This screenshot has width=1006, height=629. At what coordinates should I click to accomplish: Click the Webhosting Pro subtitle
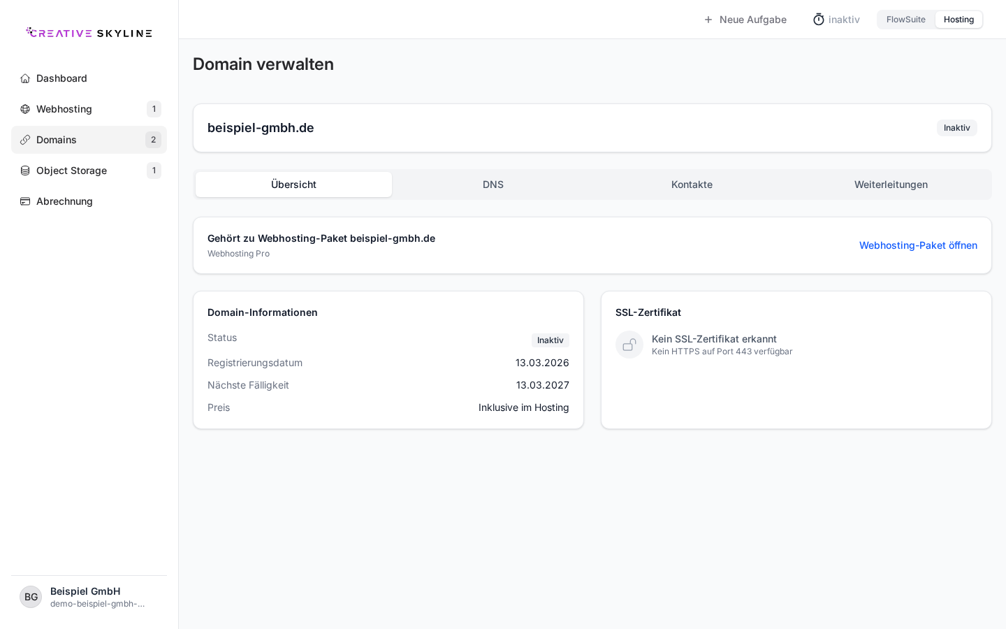click(x=238, y=254)
